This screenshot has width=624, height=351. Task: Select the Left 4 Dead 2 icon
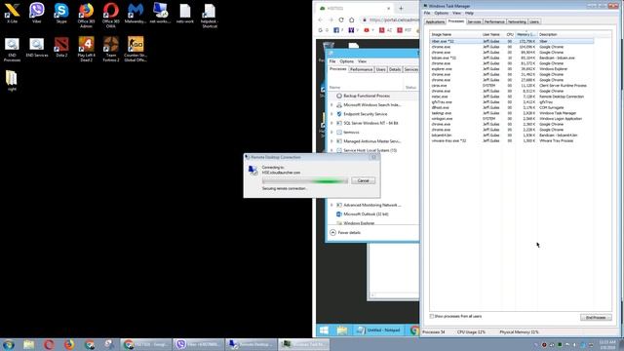click(x=86, y=50)
